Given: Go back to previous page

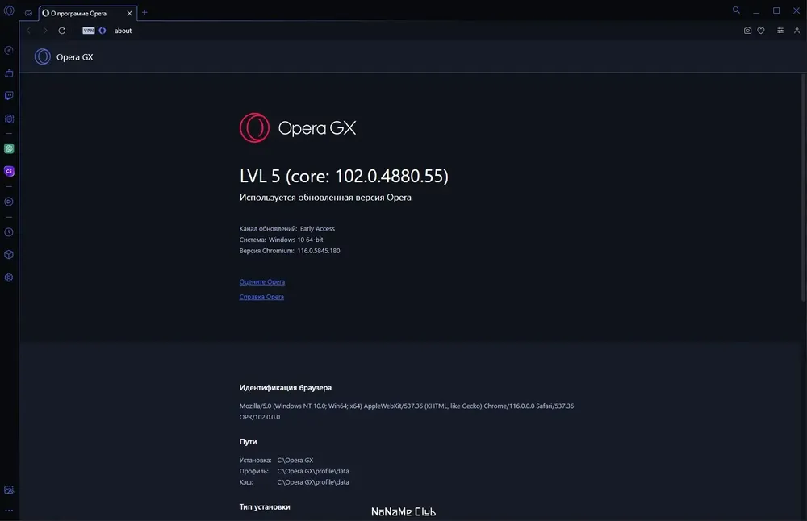Looking at the screenshot, I should point(29,31).
